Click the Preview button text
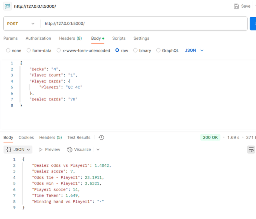This screenshot has height=219, width=256. pyautogui.click(x=52, y=150)
